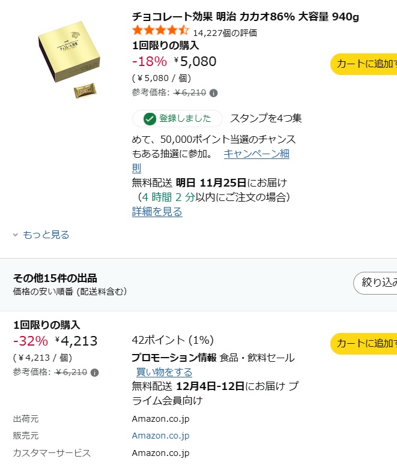The image size is (397, 468).
Task: Add the ¥5,080 offer to cart
Action: pos(365,64)
